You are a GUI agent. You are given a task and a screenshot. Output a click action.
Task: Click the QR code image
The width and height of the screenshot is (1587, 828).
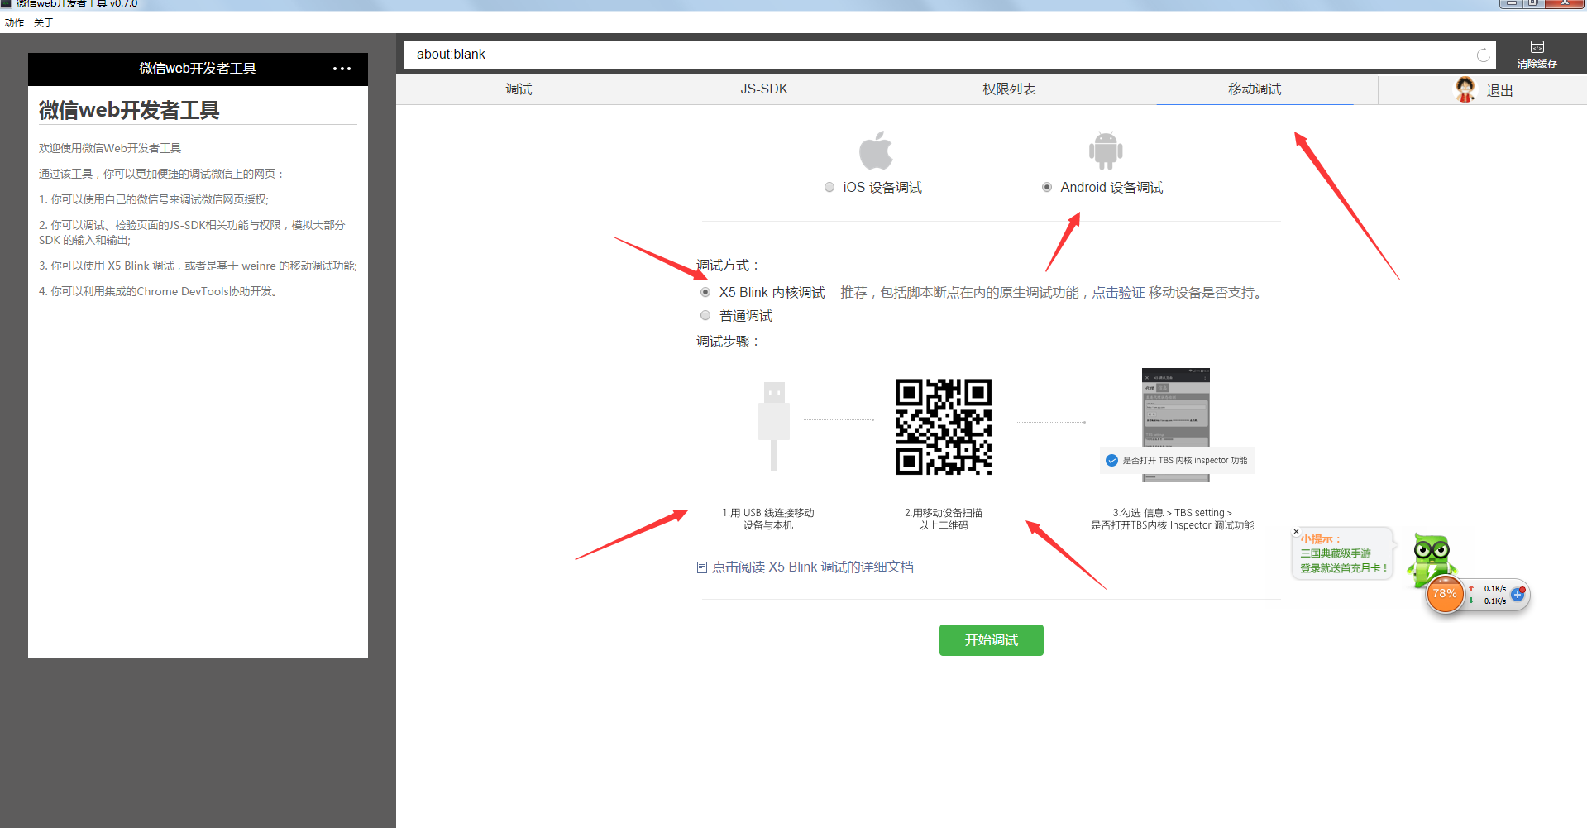pos(944,427)
